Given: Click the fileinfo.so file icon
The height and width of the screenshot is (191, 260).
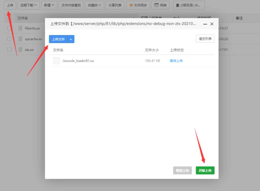Looking at the screenshot, I should tap(20, 28).
